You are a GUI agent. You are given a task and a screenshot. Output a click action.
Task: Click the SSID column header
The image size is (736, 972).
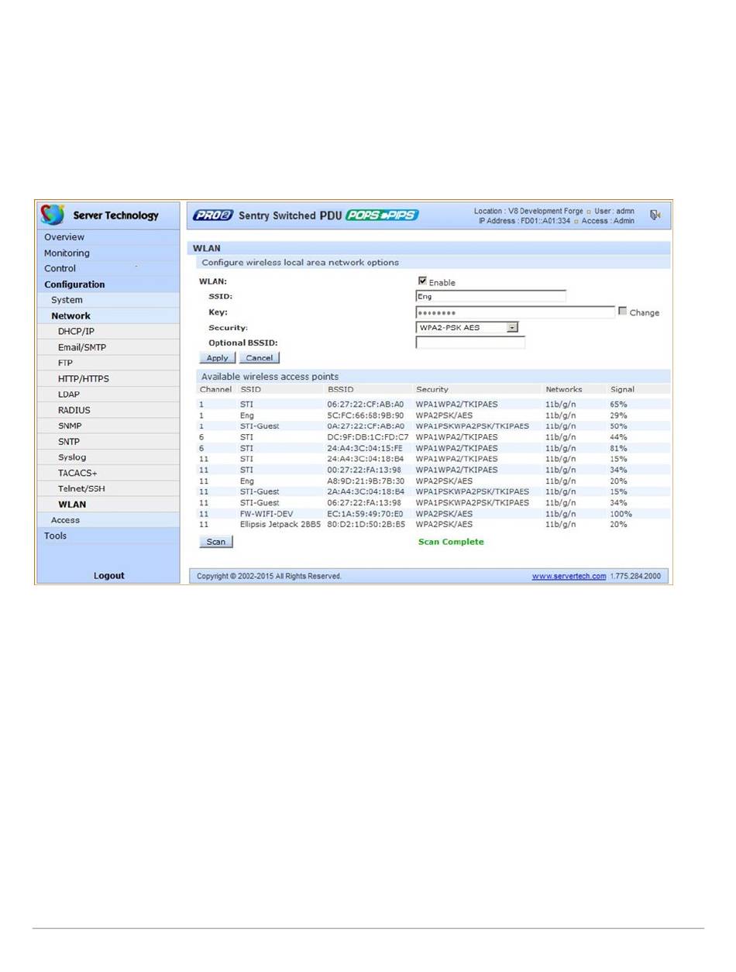click(251, 389)
